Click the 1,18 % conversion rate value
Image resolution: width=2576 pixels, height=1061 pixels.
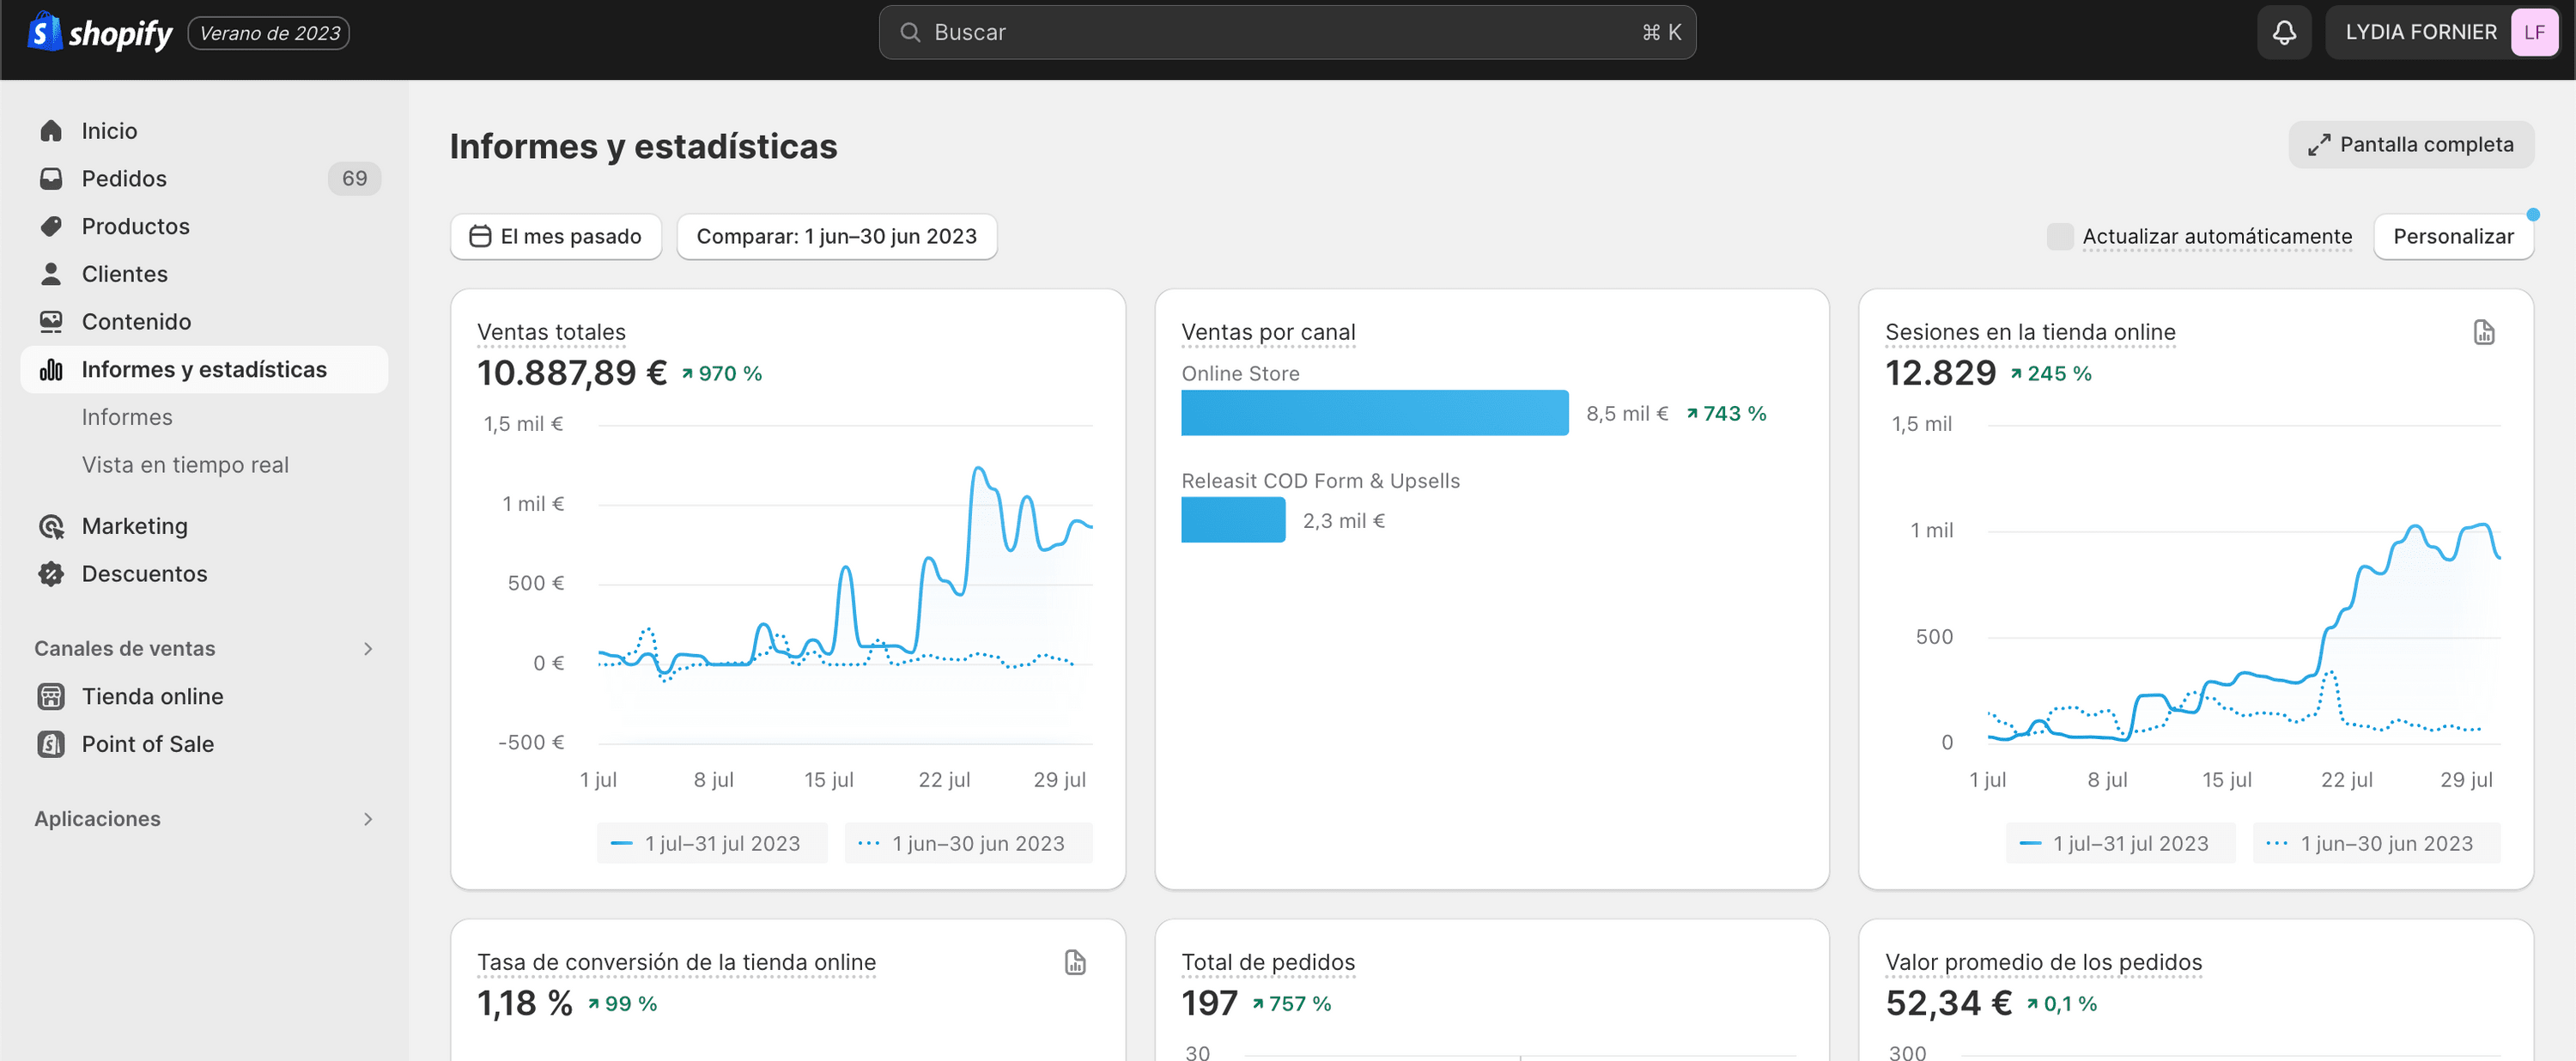point(525,1003)
